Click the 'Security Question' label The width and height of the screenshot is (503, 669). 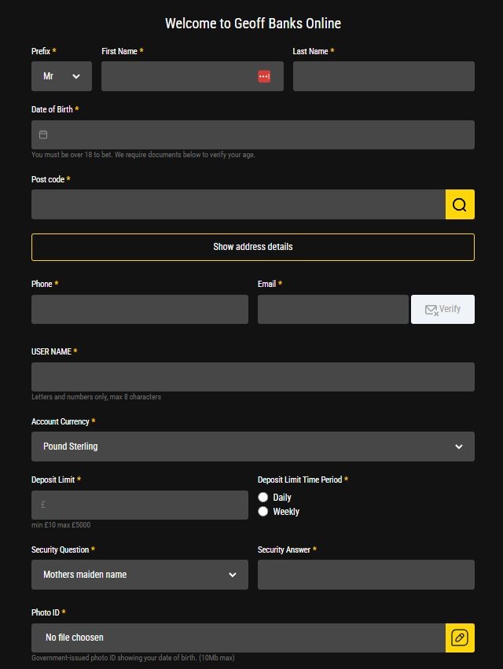pos(61,550)
